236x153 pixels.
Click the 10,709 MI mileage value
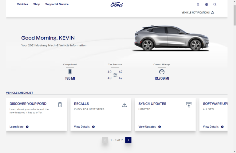[162, 79]
